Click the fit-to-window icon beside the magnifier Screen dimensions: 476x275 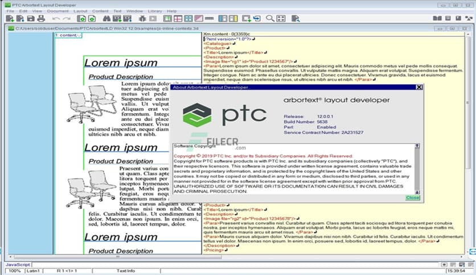click(x=281, y=19)
